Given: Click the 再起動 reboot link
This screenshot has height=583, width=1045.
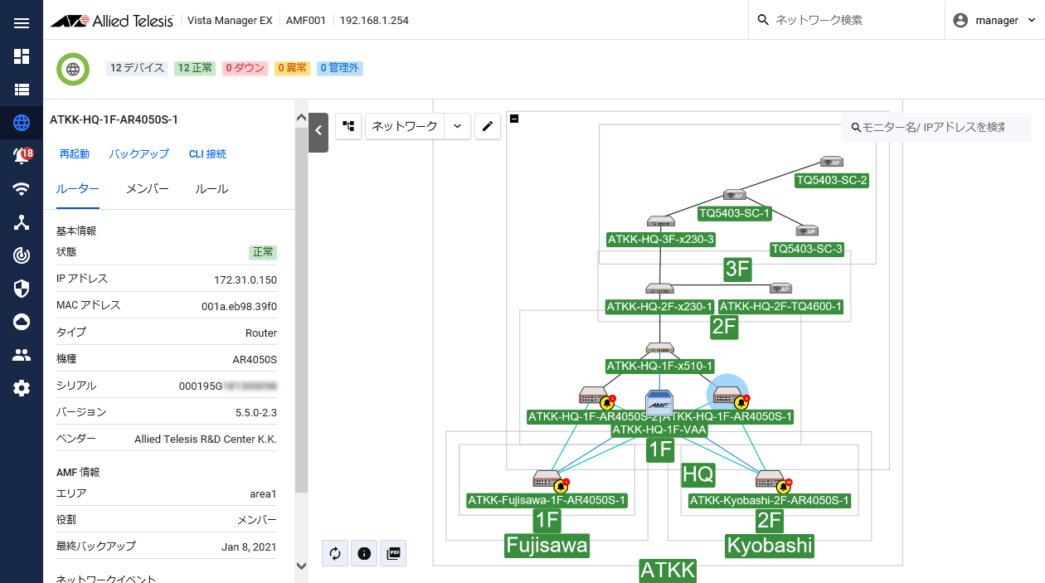Looking at the screenshot, I should [75, 154].
